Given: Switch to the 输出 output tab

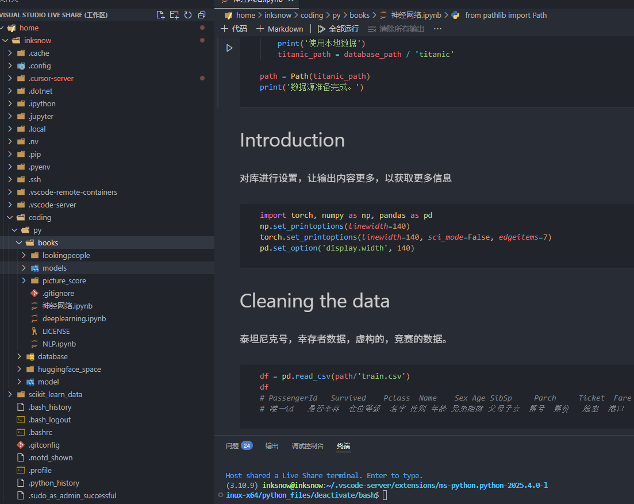Looking at the screenshot, I should (271, 446).
